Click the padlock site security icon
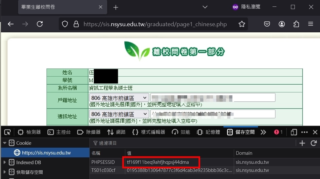The width and height of the screenshot is (320, 179). (76, 24)
